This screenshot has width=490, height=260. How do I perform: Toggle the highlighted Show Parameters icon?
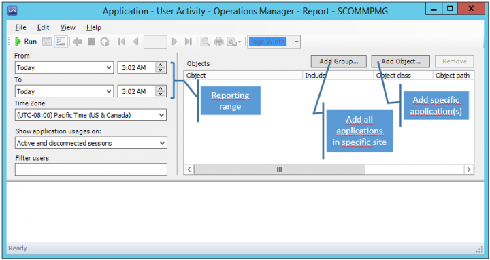pos(61,42)
